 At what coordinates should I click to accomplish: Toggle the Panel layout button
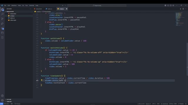coord(168,6)
